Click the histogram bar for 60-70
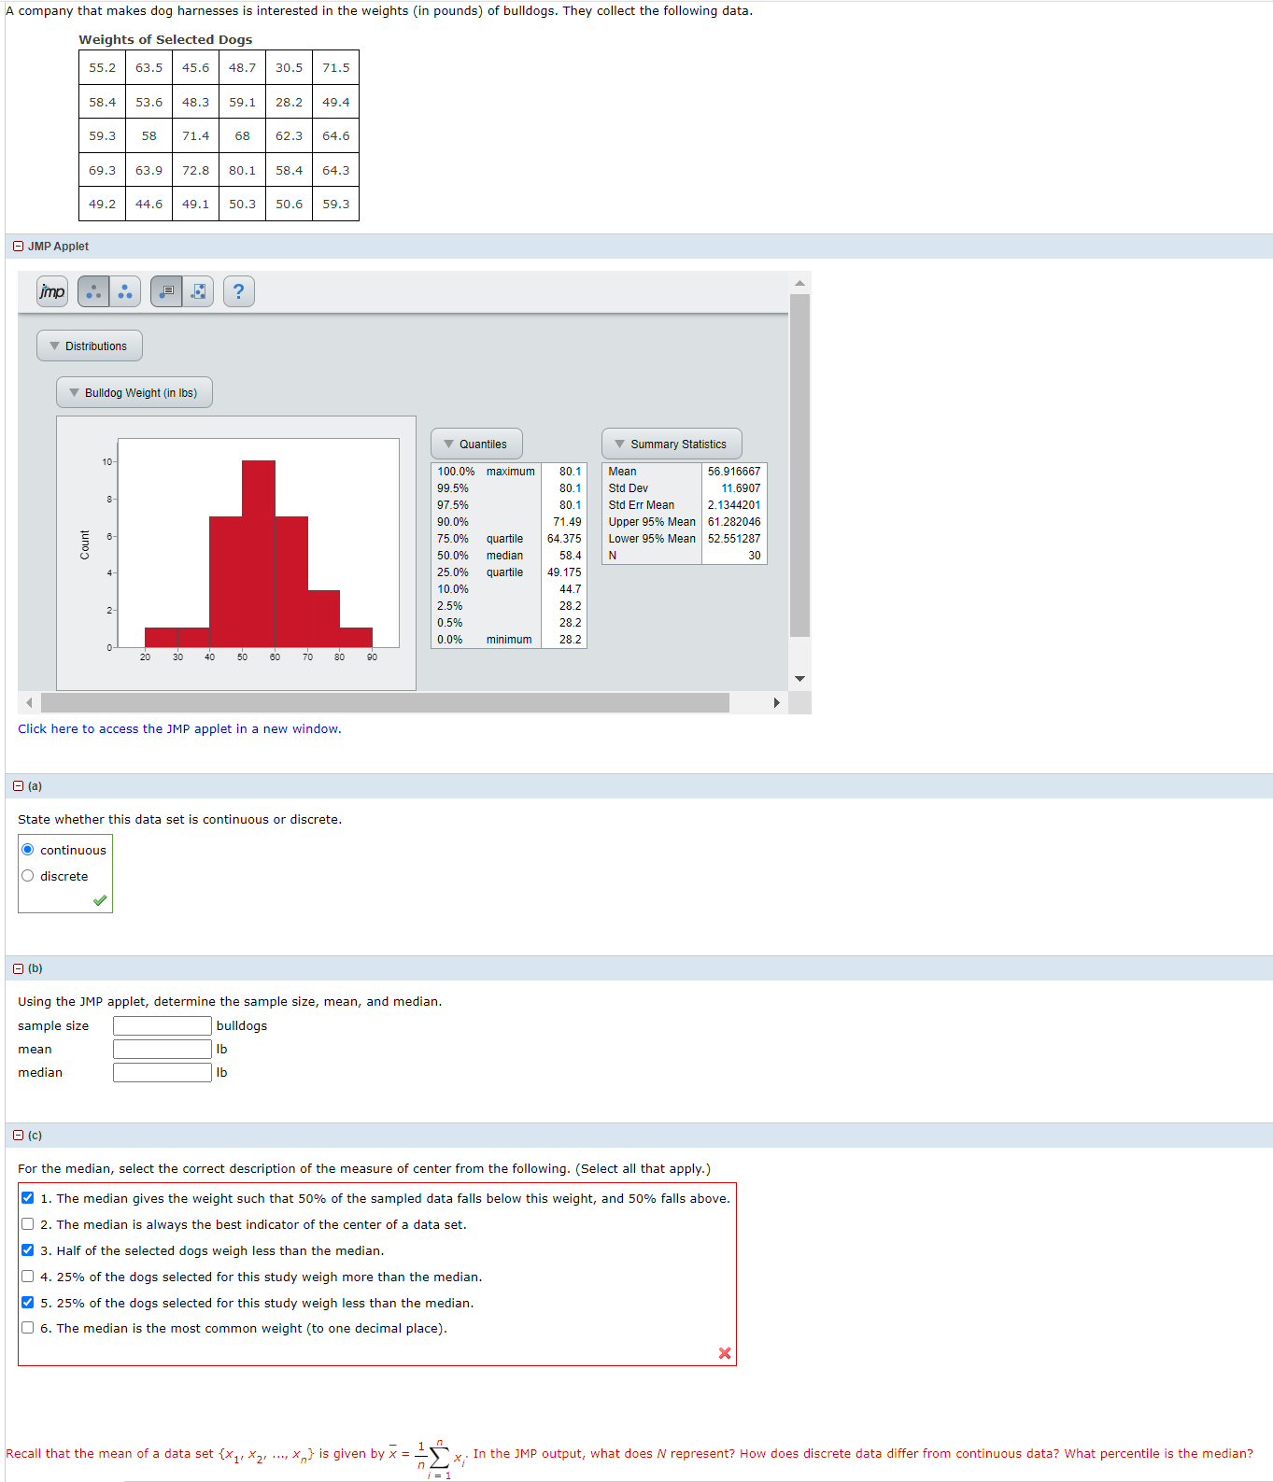The height and width of the screenshot is (1482, 1273). click(291, 582)
